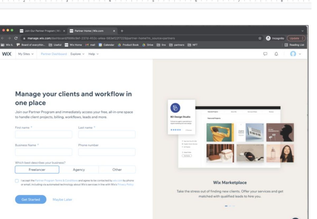Open the Wix chat messages icon
317x219 pixels.
(265, 54)
